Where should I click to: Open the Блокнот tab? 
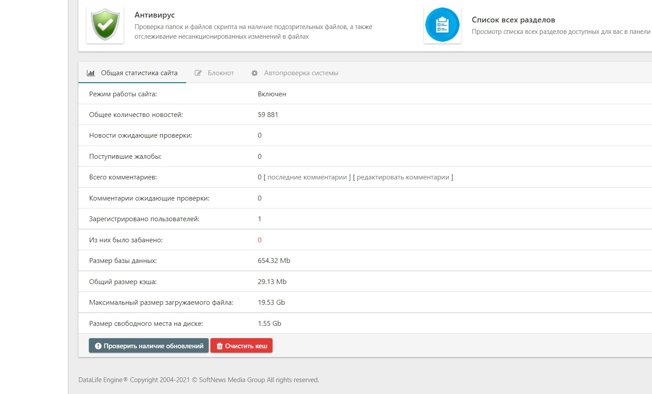pyautogui.click(x=221, y=73)
